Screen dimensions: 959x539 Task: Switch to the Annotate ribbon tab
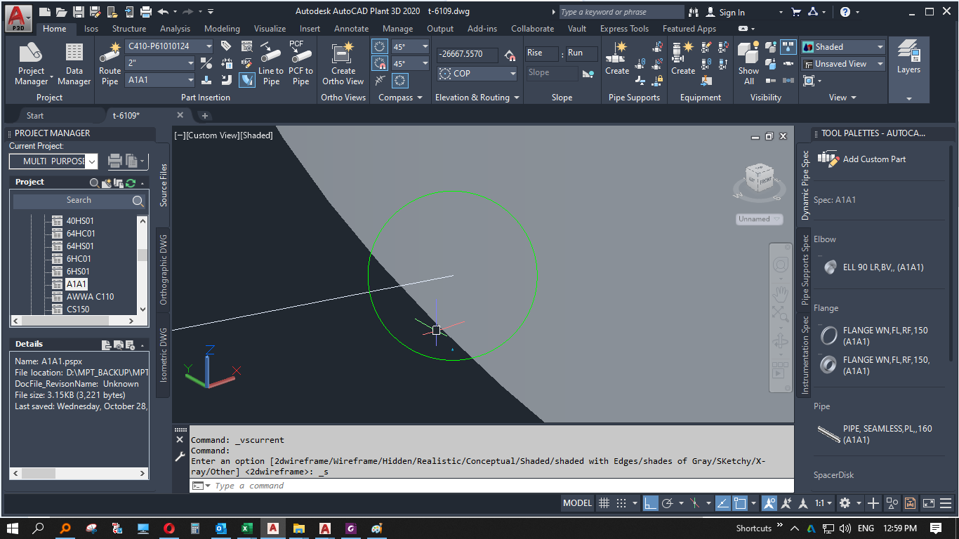click(351, 29)
